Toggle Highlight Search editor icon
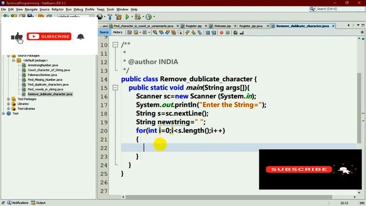366x206 pixels. 173,33
